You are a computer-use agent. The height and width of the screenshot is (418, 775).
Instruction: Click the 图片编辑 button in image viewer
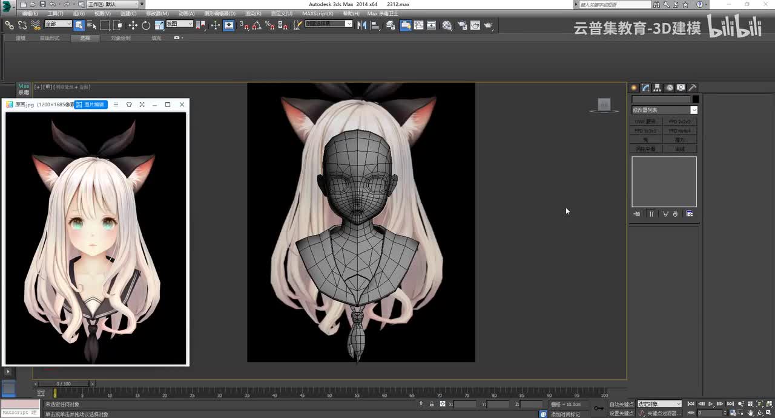[91, 104]
